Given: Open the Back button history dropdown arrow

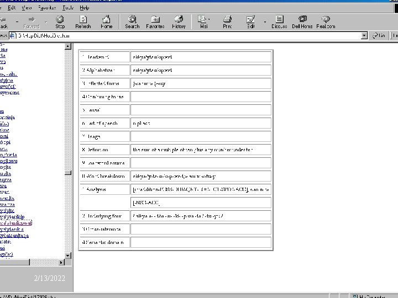Looking at the screenshot, I should click(x=17, y=22).
